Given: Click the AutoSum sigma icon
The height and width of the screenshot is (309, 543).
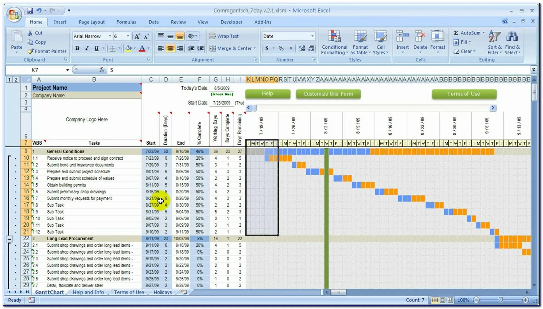Looking at the screenshot, I should pyautogui.click(x=456, y=33).
